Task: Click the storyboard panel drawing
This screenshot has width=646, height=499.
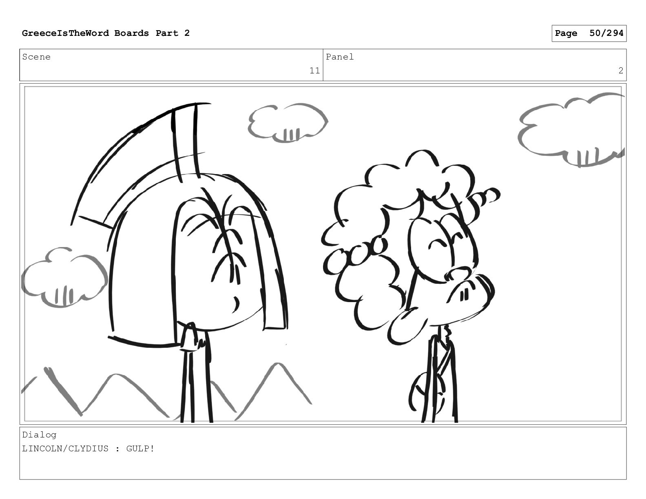Action: click(323, 254)
